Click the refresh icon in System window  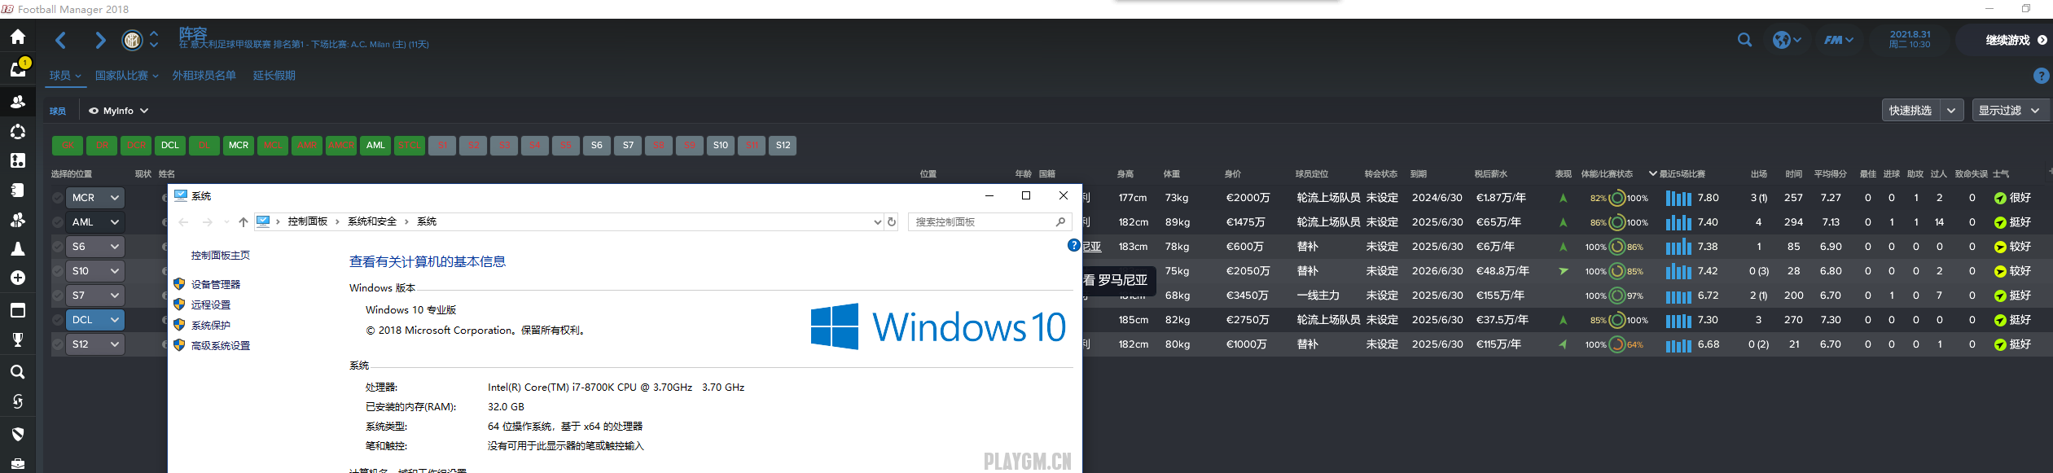892,221
